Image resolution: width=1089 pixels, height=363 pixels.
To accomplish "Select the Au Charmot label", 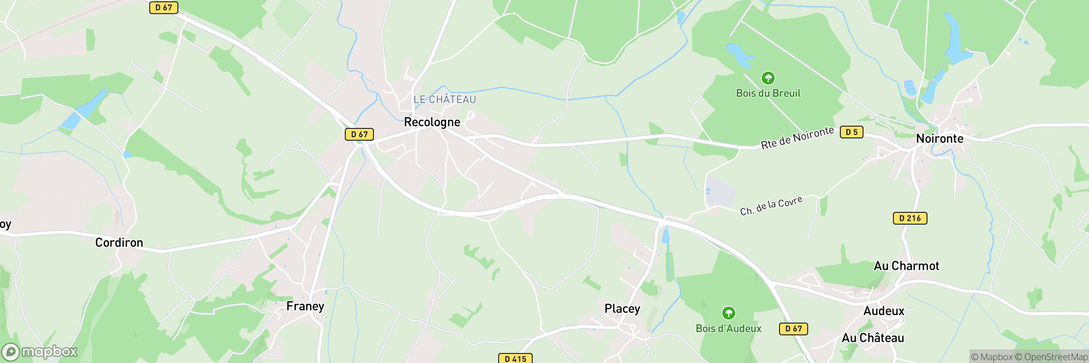I will click(907, 266).
